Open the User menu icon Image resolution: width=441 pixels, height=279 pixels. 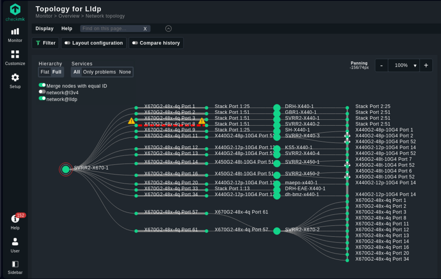click(x=15, y=245)
